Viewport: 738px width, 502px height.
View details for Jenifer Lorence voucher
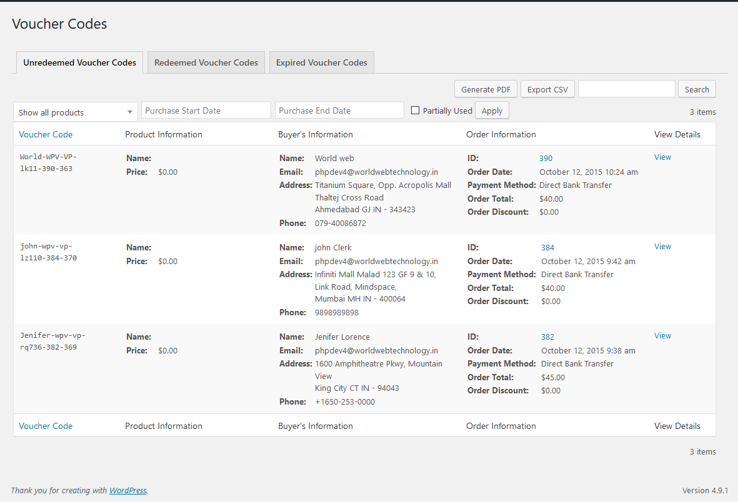(x=662, y=336)
